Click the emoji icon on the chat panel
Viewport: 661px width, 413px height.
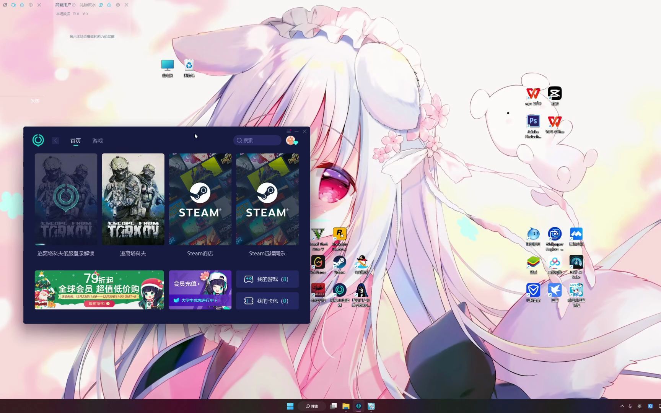pyautogui.click(x=5, y=5)
